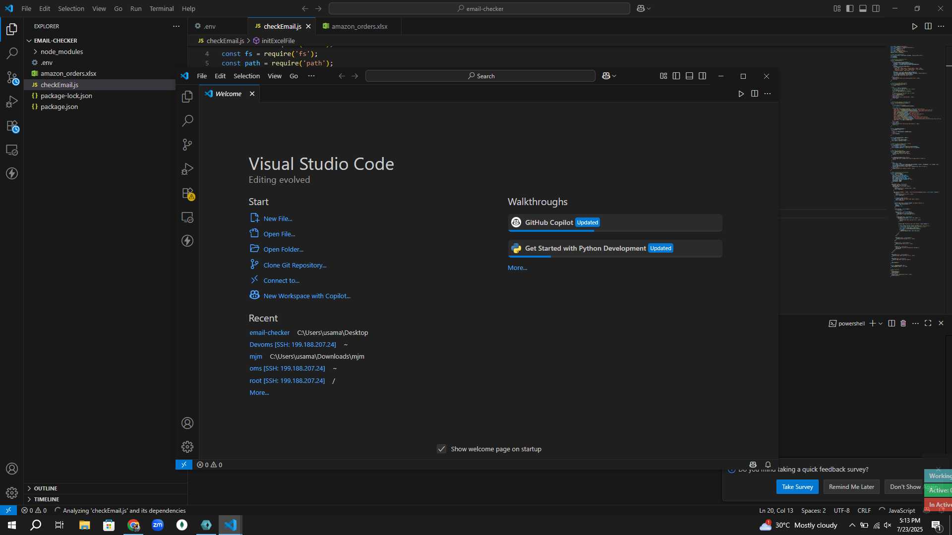Open Run menu in the email-checker window
Screen dimensions: 952x535
[x=136, y=8]
